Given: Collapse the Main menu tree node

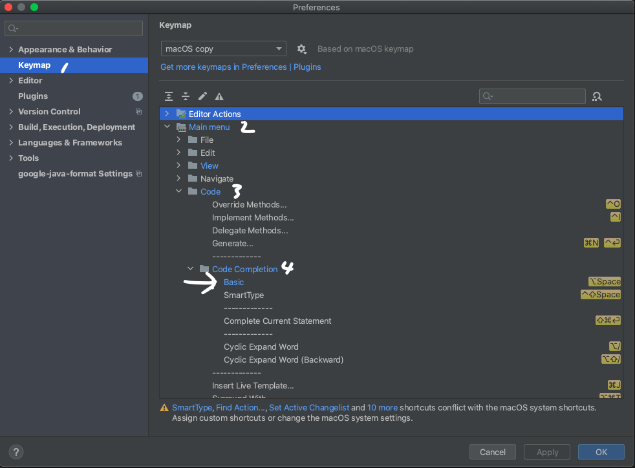Looking at the screenshot, I should (167, 127).
